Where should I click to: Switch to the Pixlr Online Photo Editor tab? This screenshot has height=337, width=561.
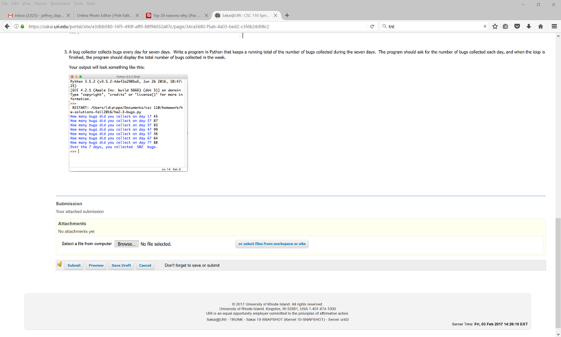click(104, 15)
